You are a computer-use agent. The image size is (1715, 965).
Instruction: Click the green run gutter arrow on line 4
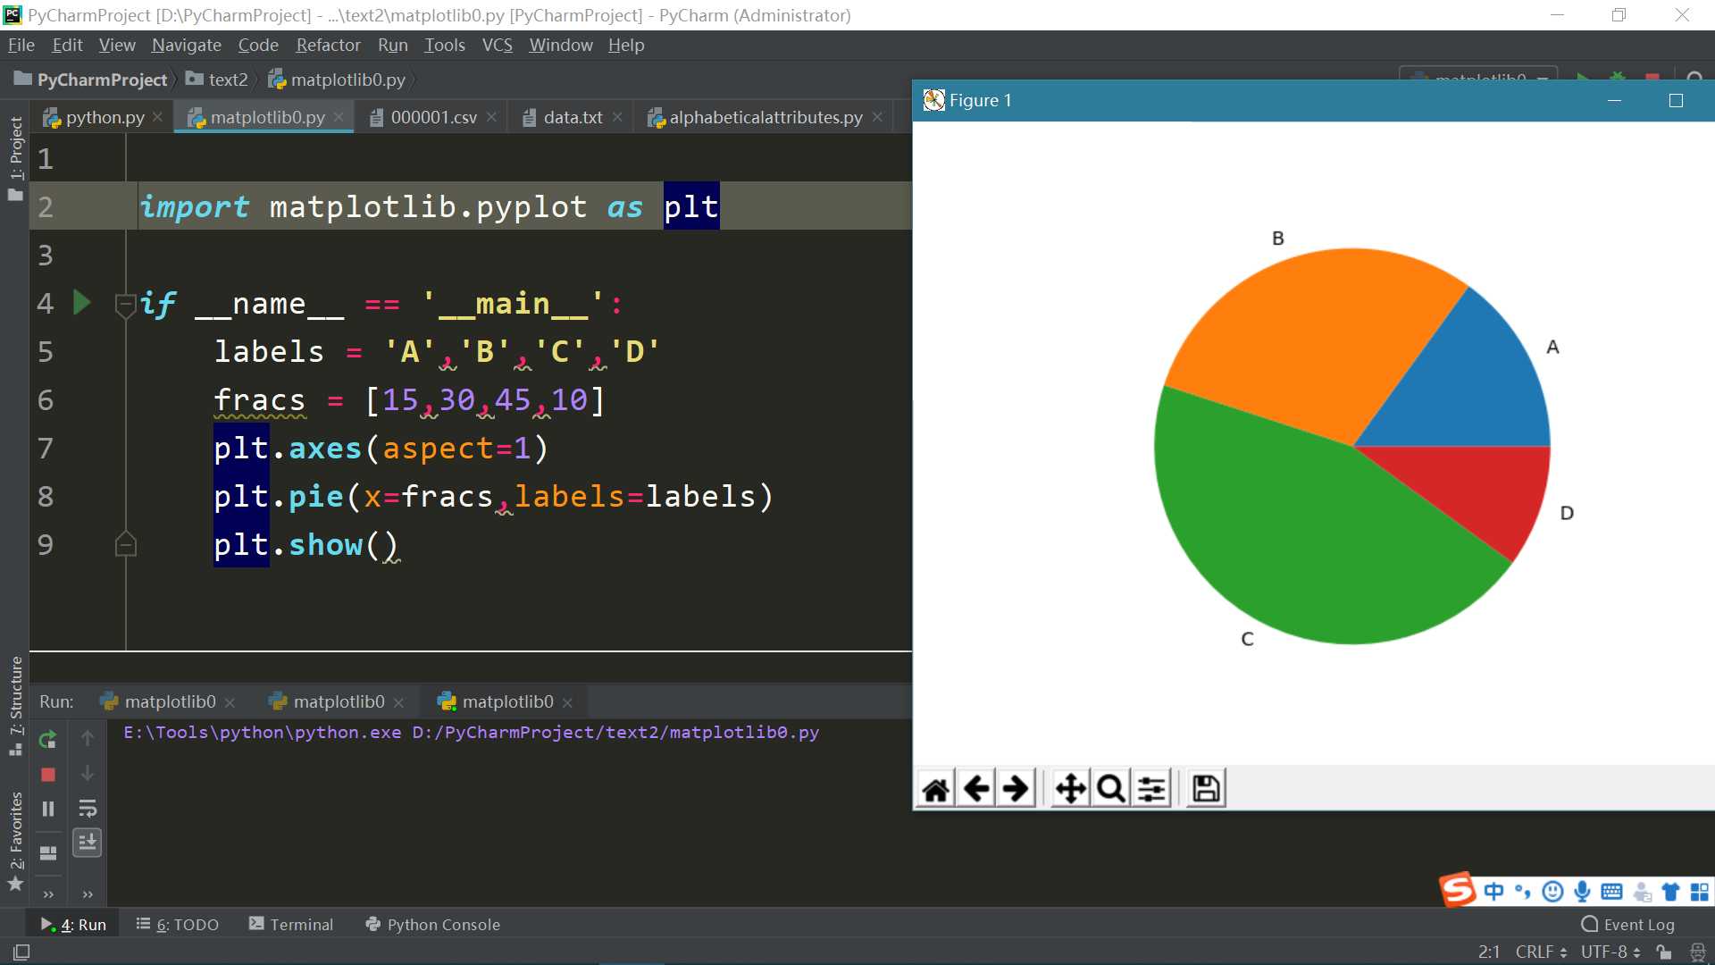point(81,302)
